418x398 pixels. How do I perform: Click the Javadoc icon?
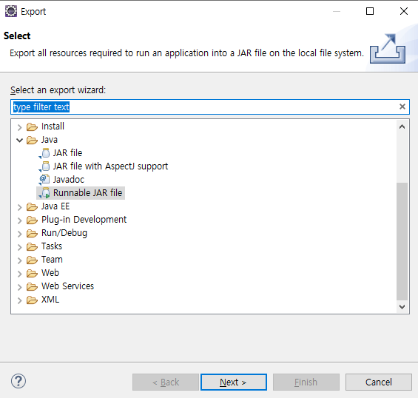pyautogui.click(x=44, y=179)
